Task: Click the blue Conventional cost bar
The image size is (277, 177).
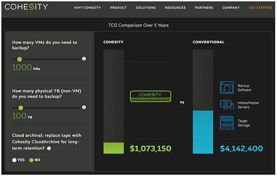Action: (x=203, y=132)
